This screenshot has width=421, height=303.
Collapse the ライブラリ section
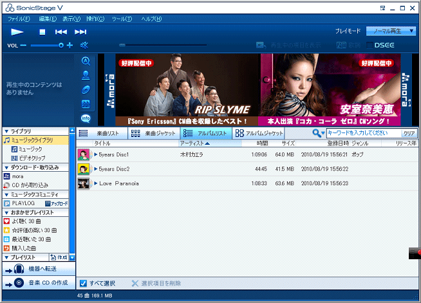pyautogui.click(x=6, y=131)
